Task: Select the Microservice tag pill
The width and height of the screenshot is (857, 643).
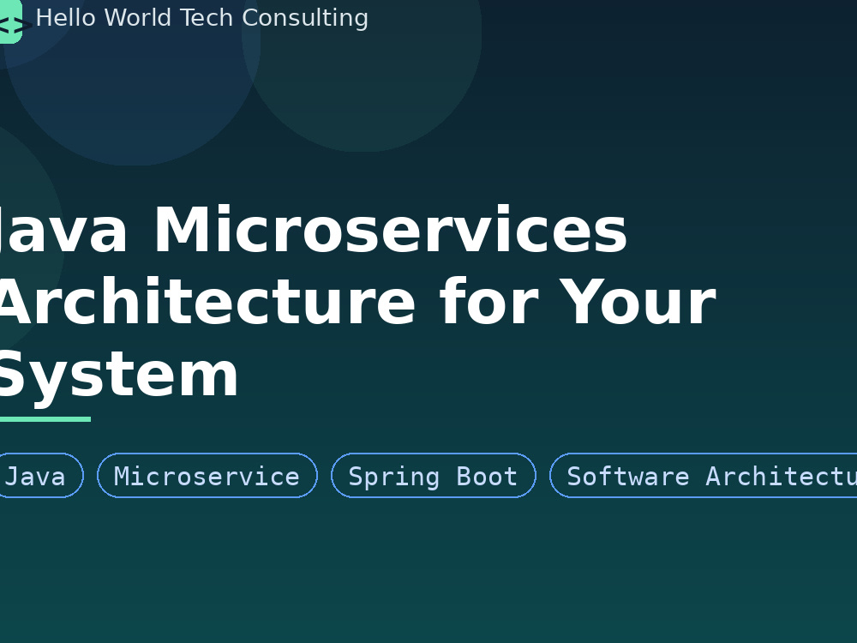Action: coord(207,476)
